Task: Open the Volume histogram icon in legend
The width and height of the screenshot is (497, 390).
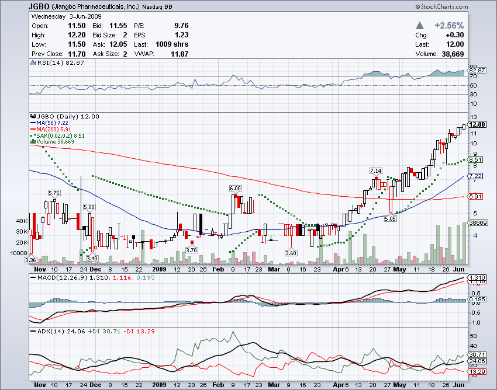Action: click(x=33, y=142)
